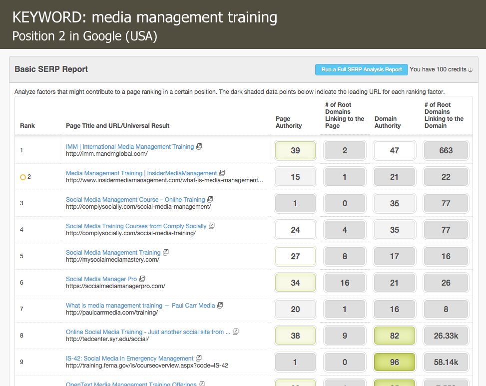Click the orange position marker at rank 2
Screen dimensions: 486x386
pos(22,177)
